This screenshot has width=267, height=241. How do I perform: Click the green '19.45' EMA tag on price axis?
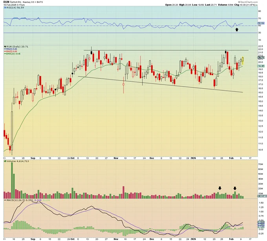point(261,66)
